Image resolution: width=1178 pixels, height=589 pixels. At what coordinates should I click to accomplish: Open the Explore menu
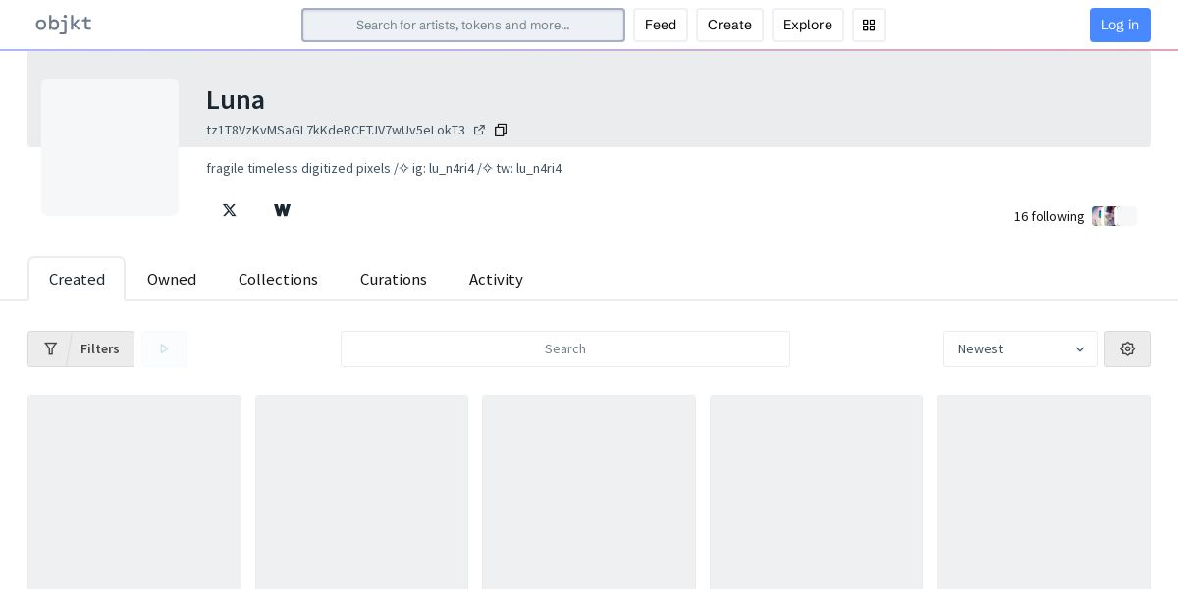pos(808,26)
